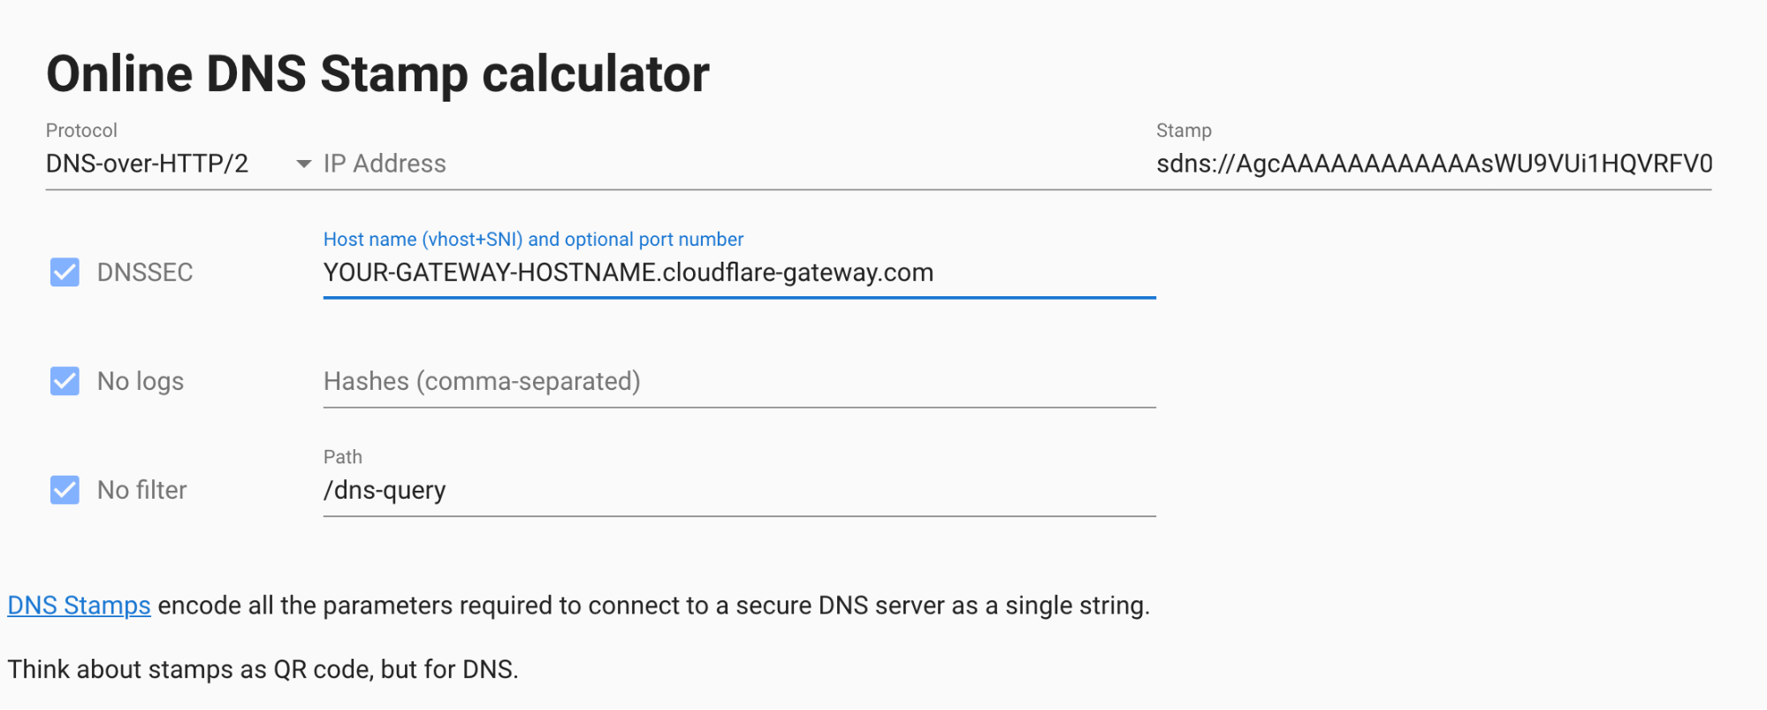The image size is (1767, 710).
Task: Select the sdns:// Stamp output field
Action: [x=1434, y=164]
